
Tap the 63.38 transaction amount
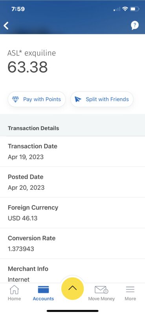[28, 67]
